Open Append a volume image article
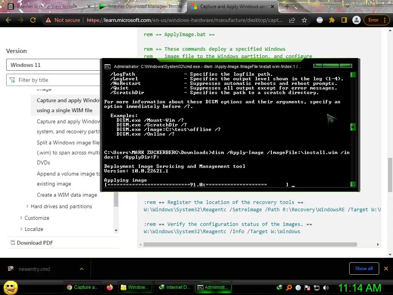Screen dimensions: 393x295 point(68,179)
